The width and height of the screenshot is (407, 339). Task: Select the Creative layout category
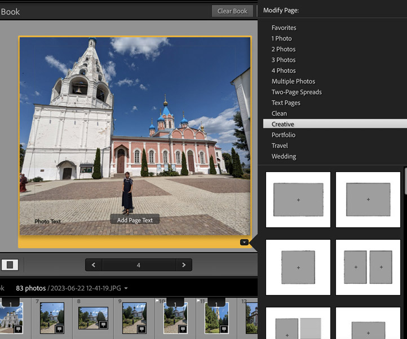[335, 124]
